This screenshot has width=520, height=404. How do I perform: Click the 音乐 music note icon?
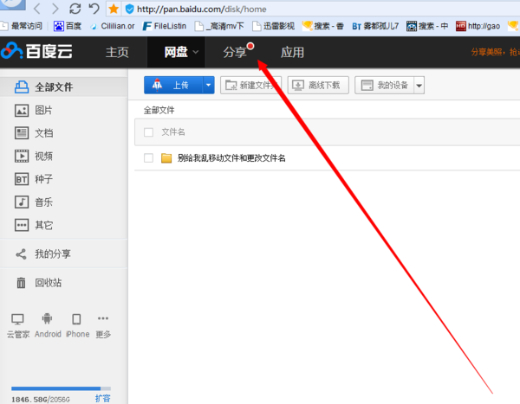[22, 202]
